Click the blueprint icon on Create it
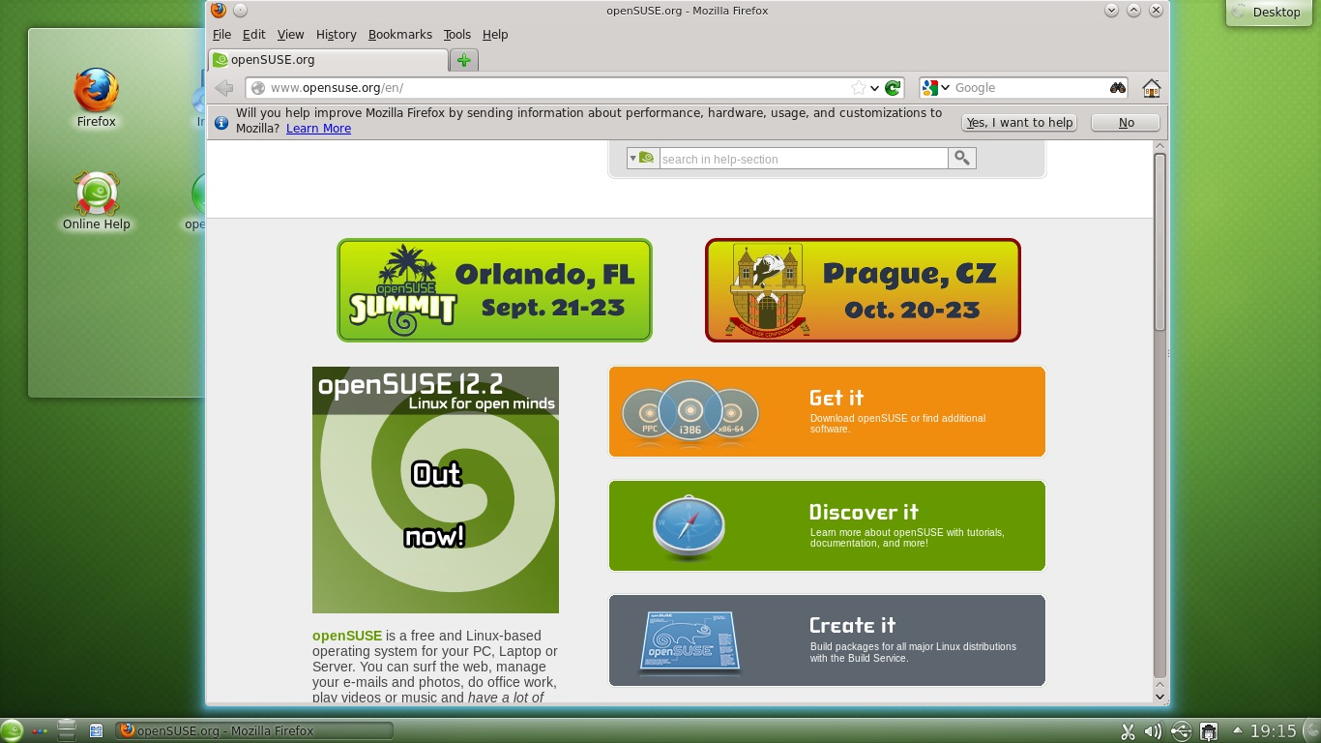Image resolution: width=1321 pixels, height=743 pixels. (x=689, y=641)
